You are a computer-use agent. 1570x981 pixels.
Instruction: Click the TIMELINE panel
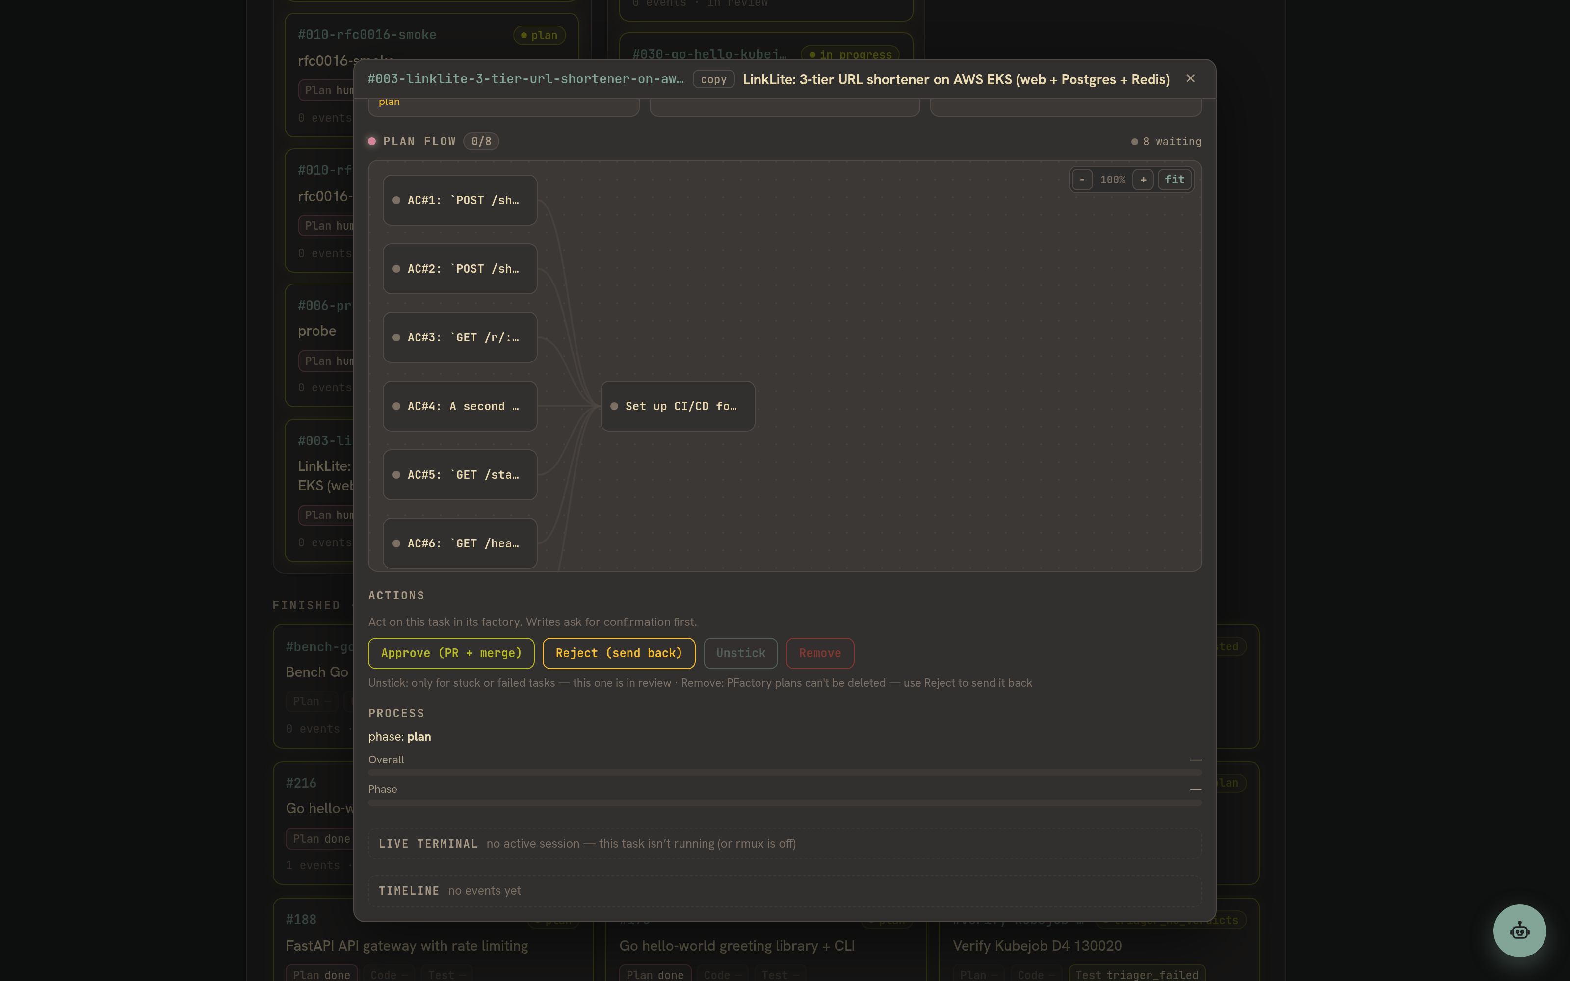[785, 891]
